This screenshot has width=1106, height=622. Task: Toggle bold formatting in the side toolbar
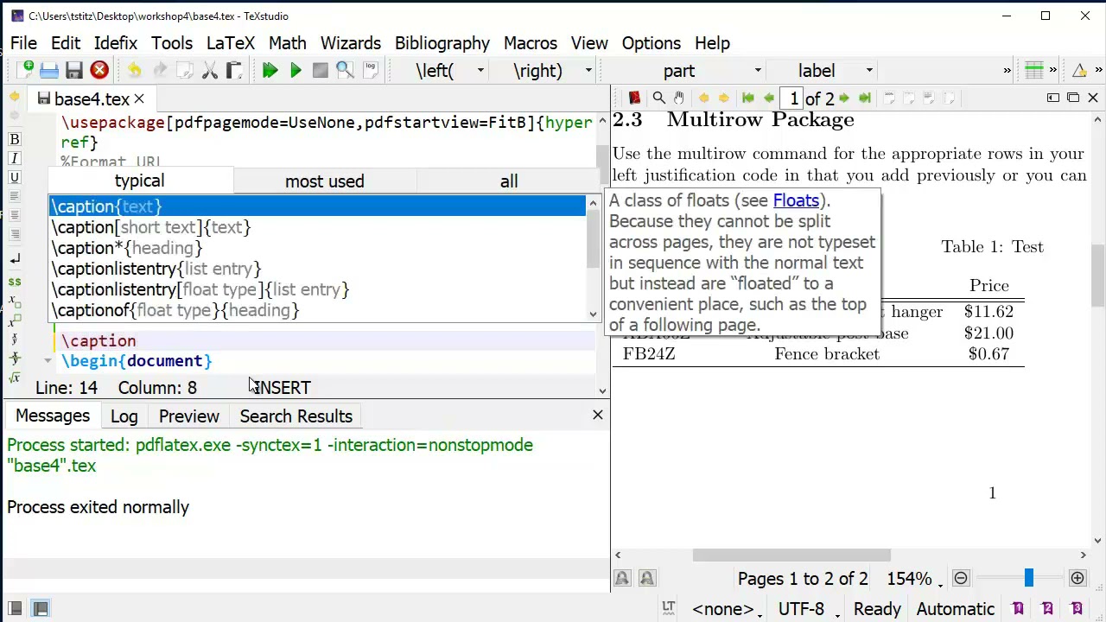coord(15,139)
